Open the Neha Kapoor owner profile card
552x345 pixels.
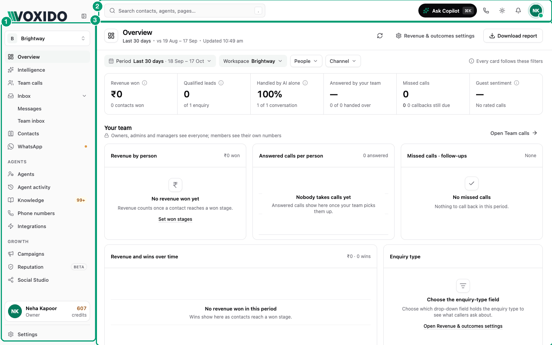coord(47,311)
